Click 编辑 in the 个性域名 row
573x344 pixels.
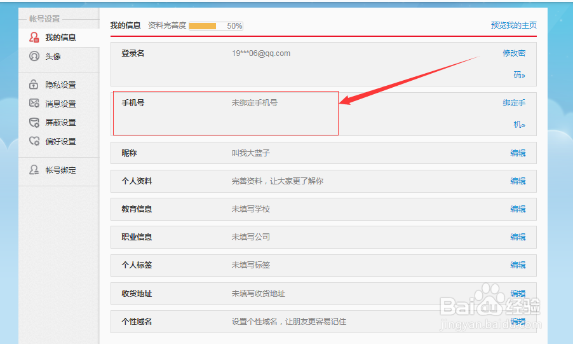pos(518,321)
